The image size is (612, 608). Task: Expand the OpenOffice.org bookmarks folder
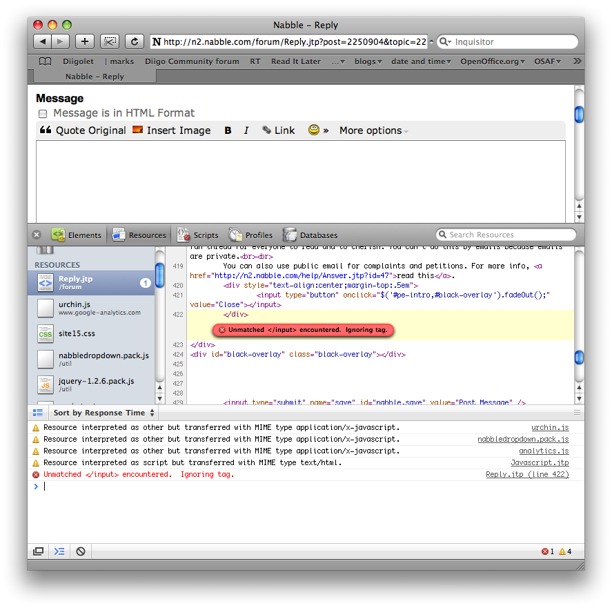pos(493,61)
